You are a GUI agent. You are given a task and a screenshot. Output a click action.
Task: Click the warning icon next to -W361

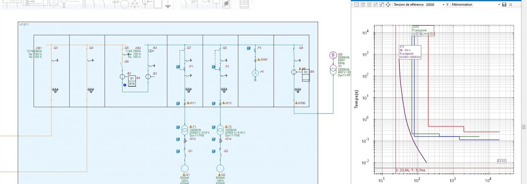tap(259, 59)
